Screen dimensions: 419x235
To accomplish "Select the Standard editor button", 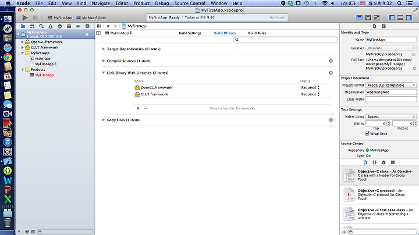I will (x=360, y=17).
